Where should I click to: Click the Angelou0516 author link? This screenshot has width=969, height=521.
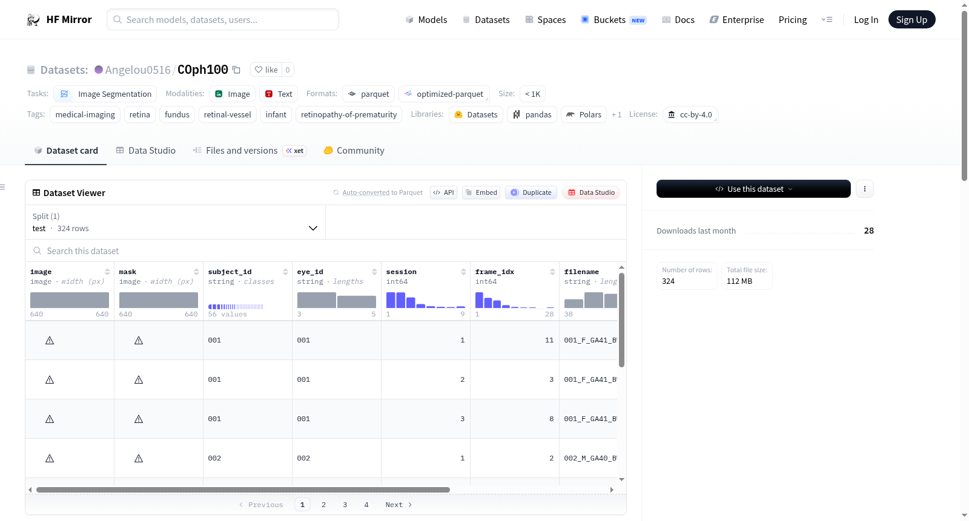138,70
